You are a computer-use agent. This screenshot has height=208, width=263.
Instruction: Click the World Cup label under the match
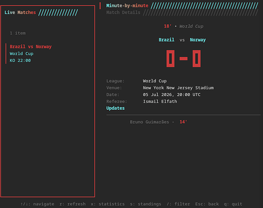click(x=22, y=54)
